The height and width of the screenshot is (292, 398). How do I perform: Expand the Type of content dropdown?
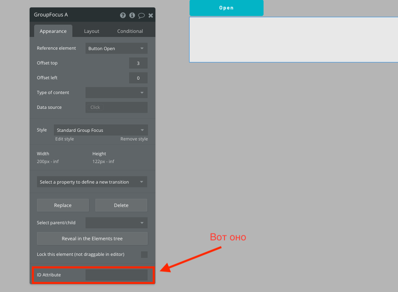116,92
